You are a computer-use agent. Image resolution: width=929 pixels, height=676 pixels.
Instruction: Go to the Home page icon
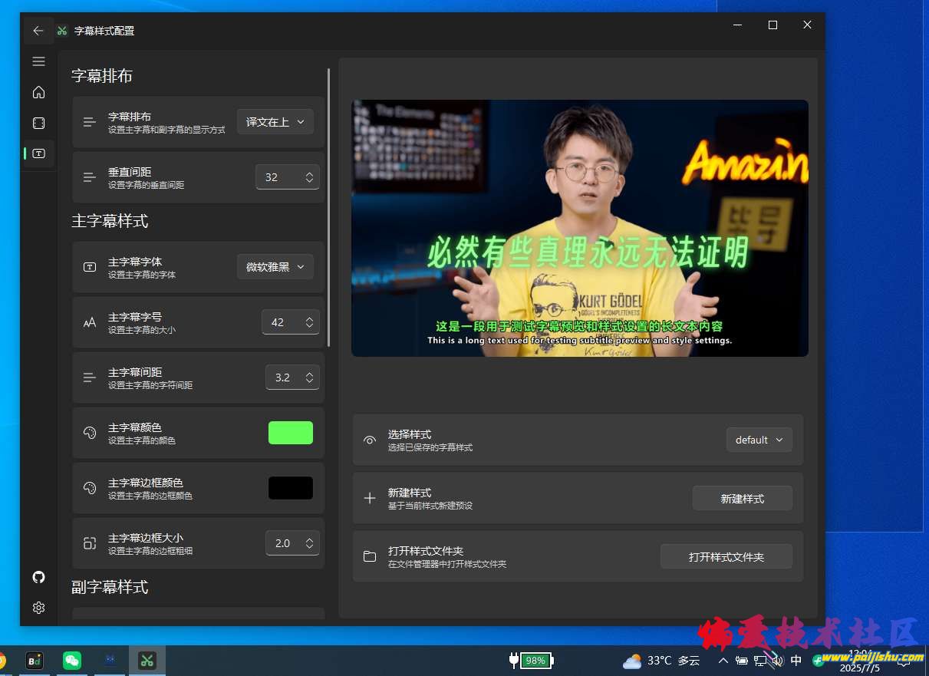[38, 92]
